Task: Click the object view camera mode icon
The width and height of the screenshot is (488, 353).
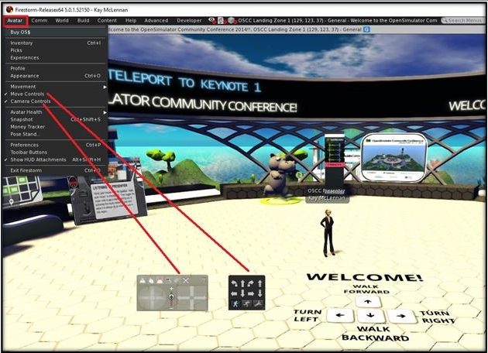Action: tap(168, 281)
